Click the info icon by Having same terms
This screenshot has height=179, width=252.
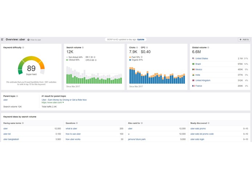[23, 123]
